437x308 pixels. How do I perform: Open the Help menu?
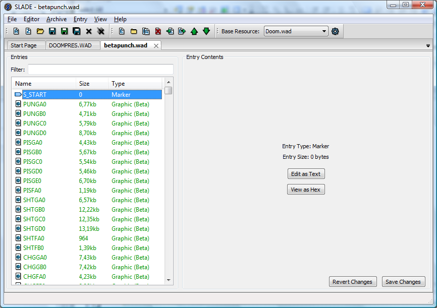(120, 19)
